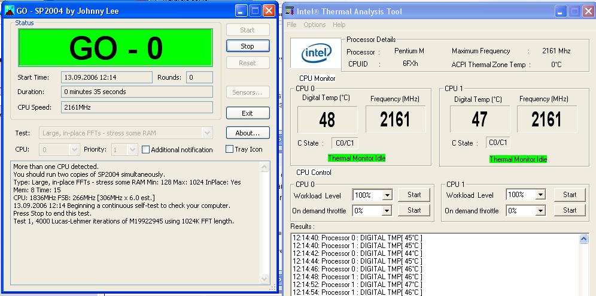The width and height of the screenshot is (596, 296).
Task: Start CPU 1 workload in Thermal Analysis Tool
Action: (x=570, y=194)
